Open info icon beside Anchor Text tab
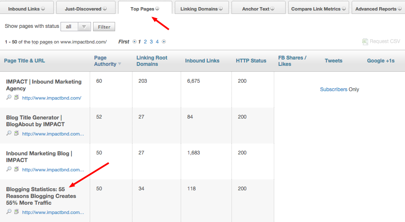The height and width of the screenshot is (222, 405). 273,8
